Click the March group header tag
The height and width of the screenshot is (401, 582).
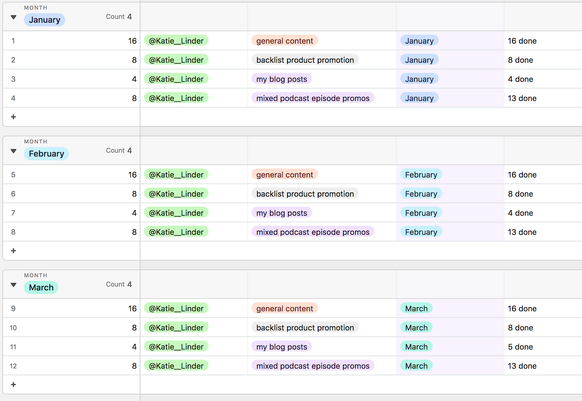coord(41,287)
